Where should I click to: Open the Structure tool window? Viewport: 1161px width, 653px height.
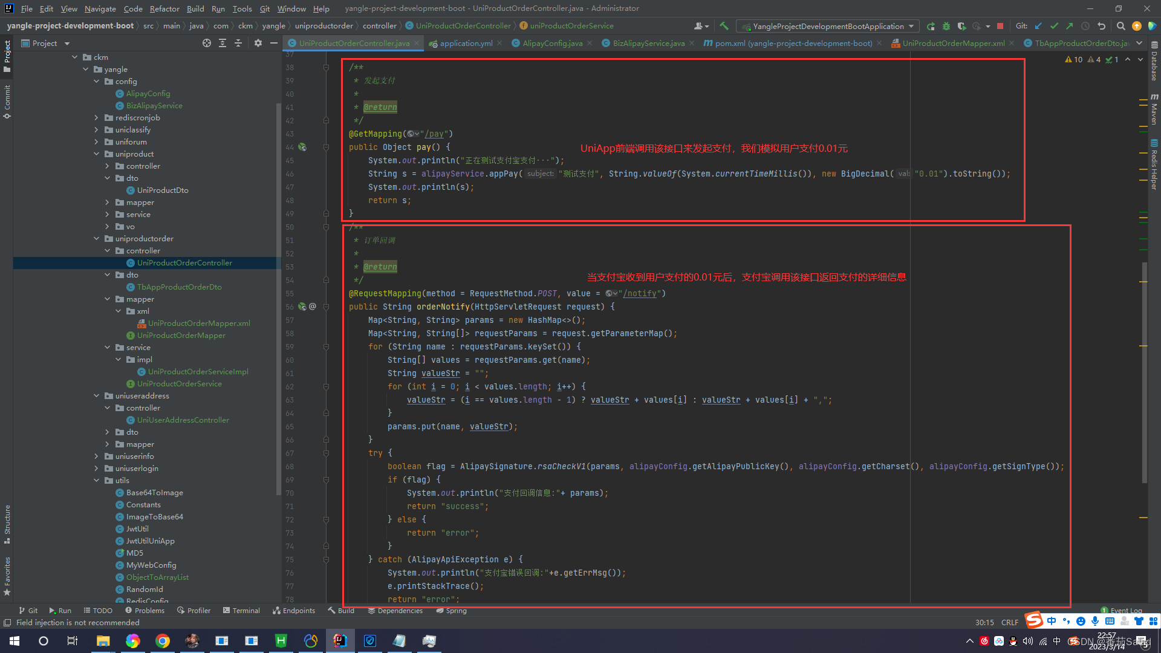click(7, 524)
